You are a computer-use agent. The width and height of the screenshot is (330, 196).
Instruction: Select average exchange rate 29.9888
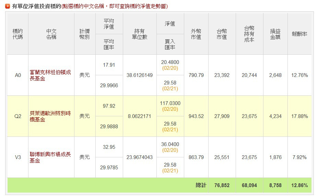(109, 127)
